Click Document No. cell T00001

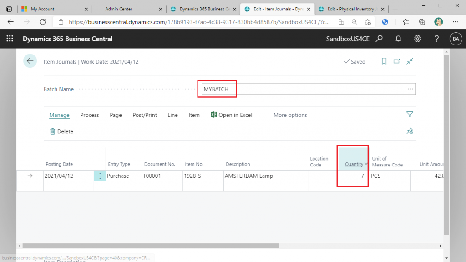click(162, 176)
